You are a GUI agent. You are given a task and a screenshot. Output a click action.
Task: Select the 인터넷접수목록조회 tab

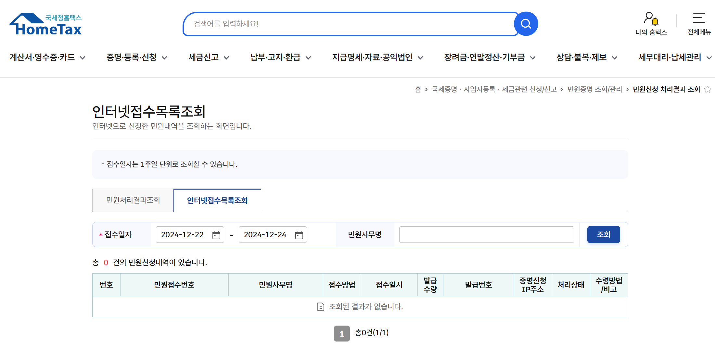pos(217,201)
